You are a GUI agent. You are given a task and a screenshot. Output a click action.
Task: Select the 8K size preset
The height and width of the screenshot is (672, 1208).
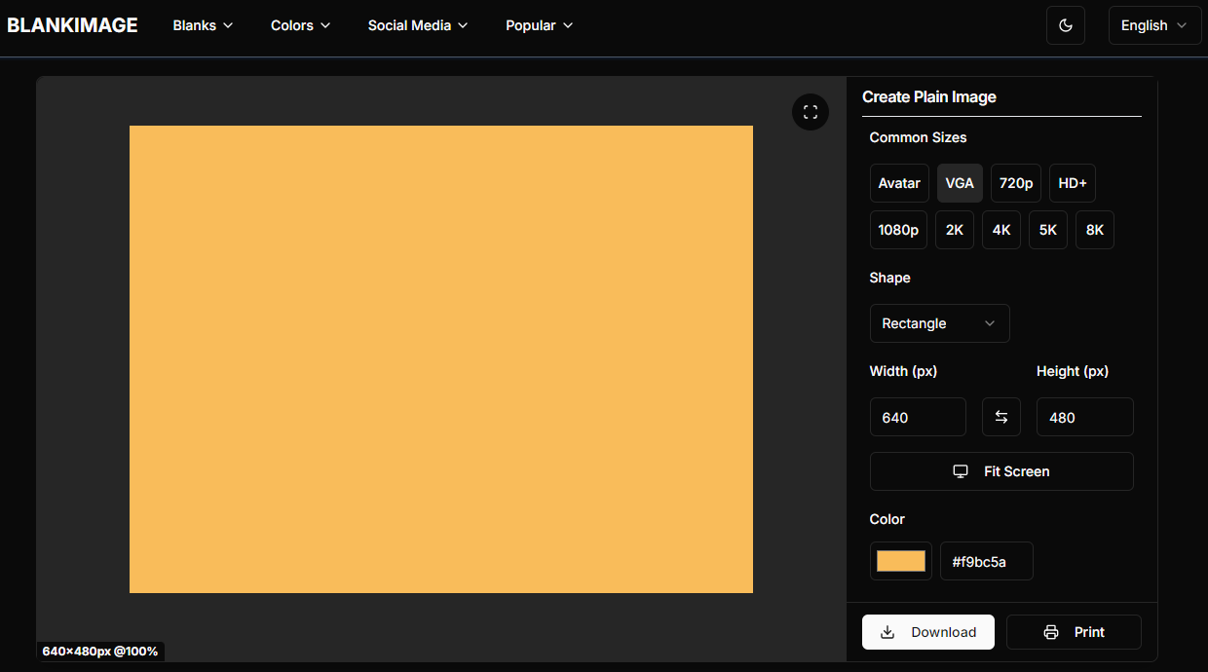[1095, 230]
